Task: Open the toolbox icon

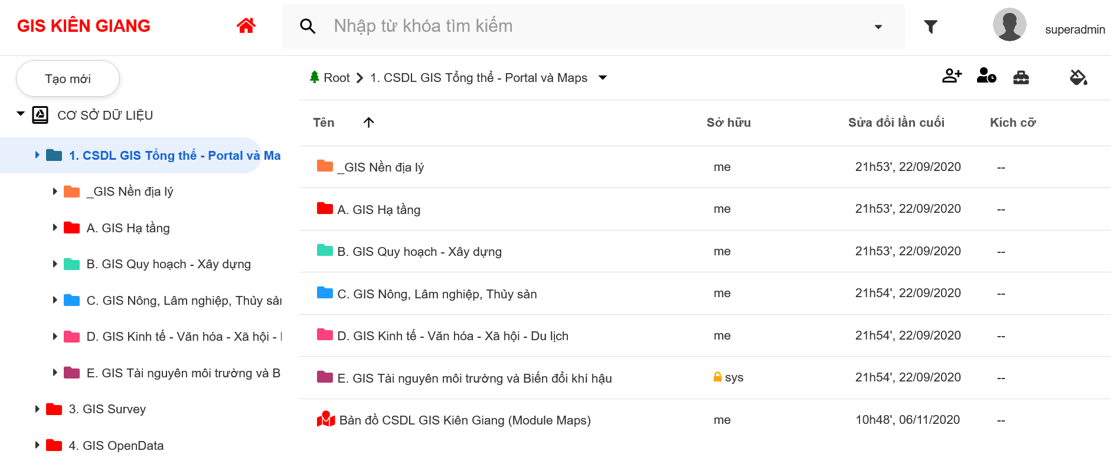Action: [1021, 77]
